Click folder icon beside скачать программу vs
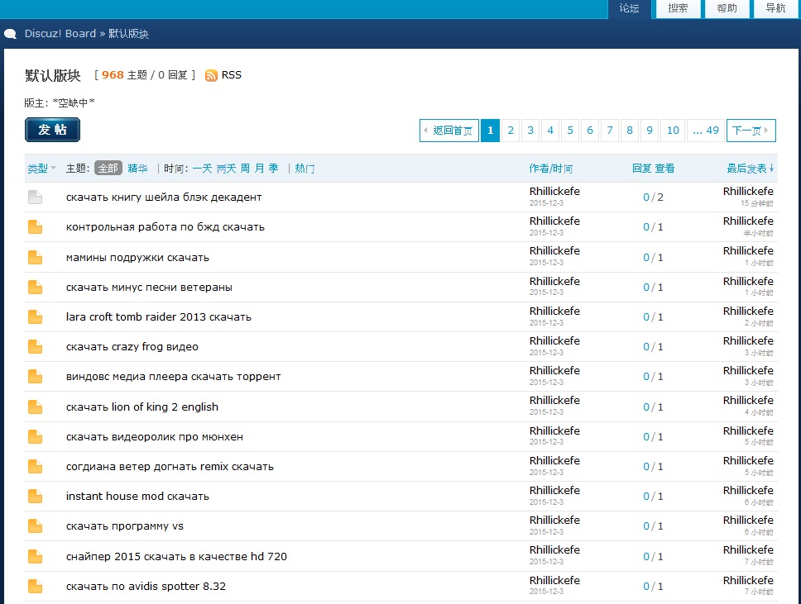Screen dimensions: 801x604 click(x=36, y=526)
